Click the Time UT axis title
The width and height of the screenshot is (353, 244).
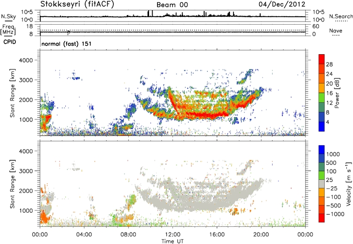pyautogui.click(x=173, y=241)
